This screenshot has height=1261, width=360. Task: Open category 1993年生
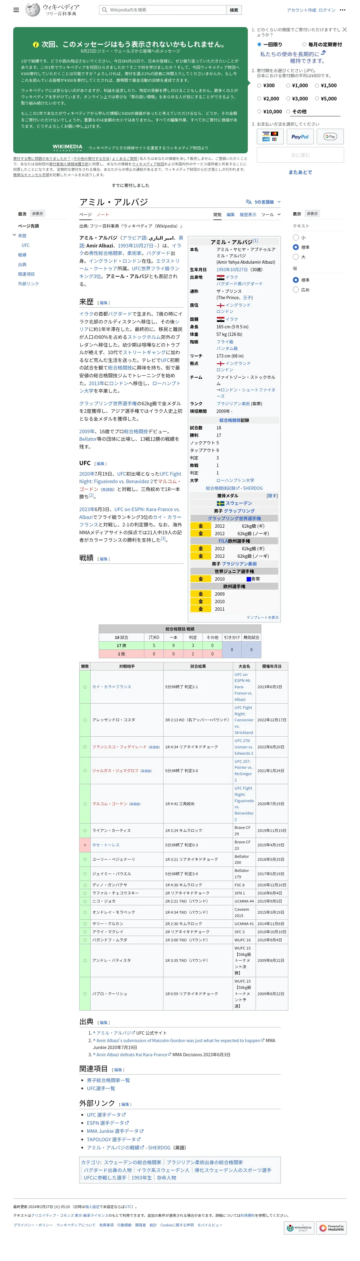coord(141,1178)
